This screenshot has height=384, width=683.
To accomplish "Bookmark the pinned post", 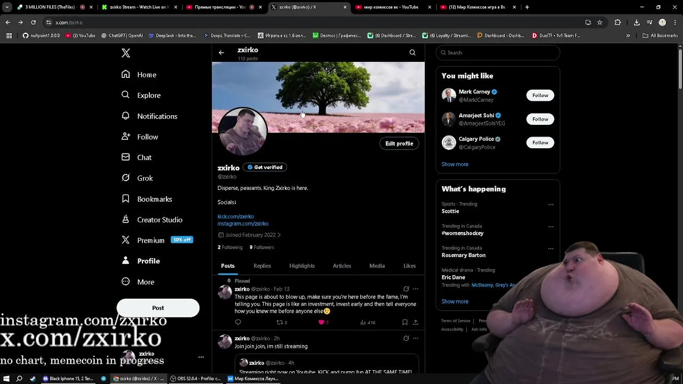I will 405,322.
